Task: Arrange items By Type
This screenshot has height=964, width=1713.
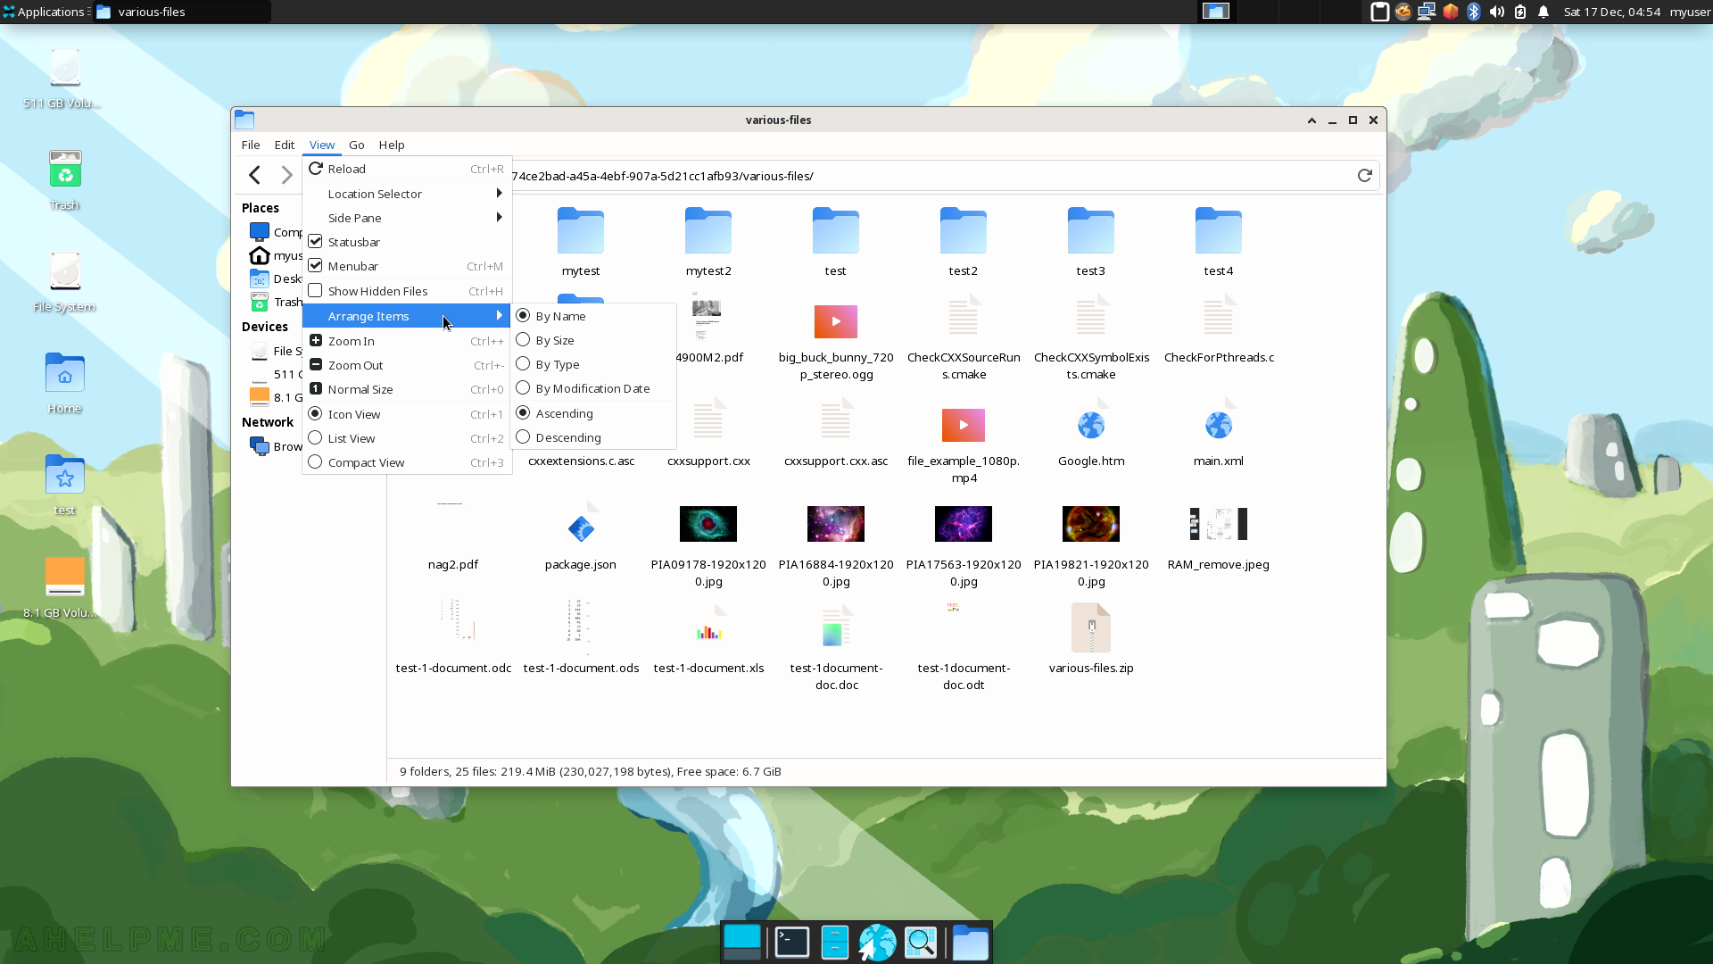Action: click(593, 364)
